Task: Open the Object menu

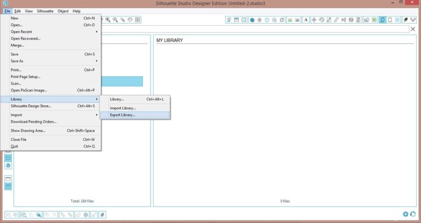Action: click(x=63, y=11)
